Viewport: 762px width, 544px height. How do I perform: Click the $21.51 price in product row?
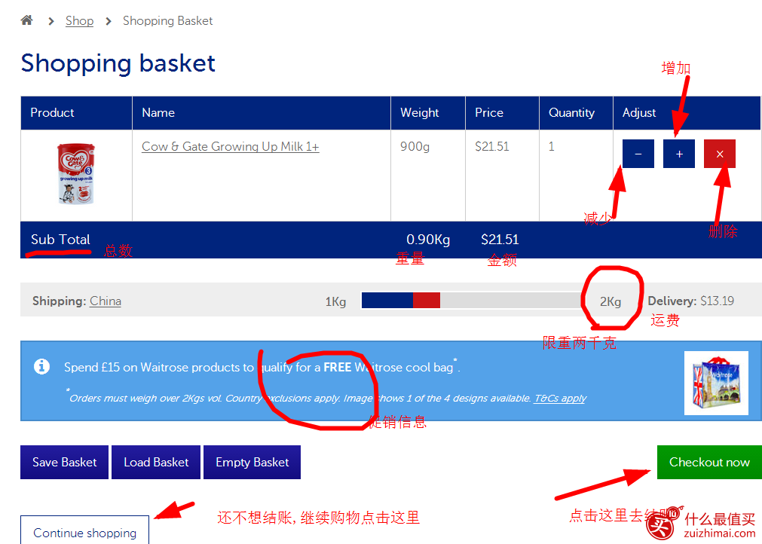pyautogui.click(x=492, y=146)
